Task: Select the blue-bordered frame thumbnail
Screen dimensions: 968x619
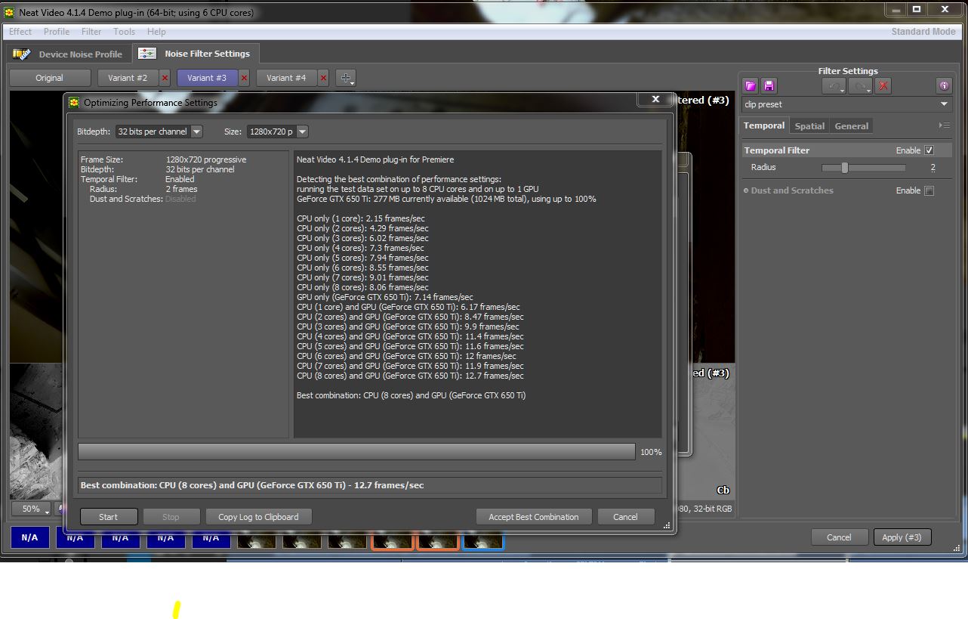Action: pos(482,538)
